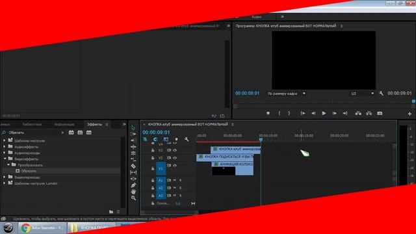Expand 'Шаблоны настроек Lumetri' folder
The image size is (416, 234).
coord(5,183)
